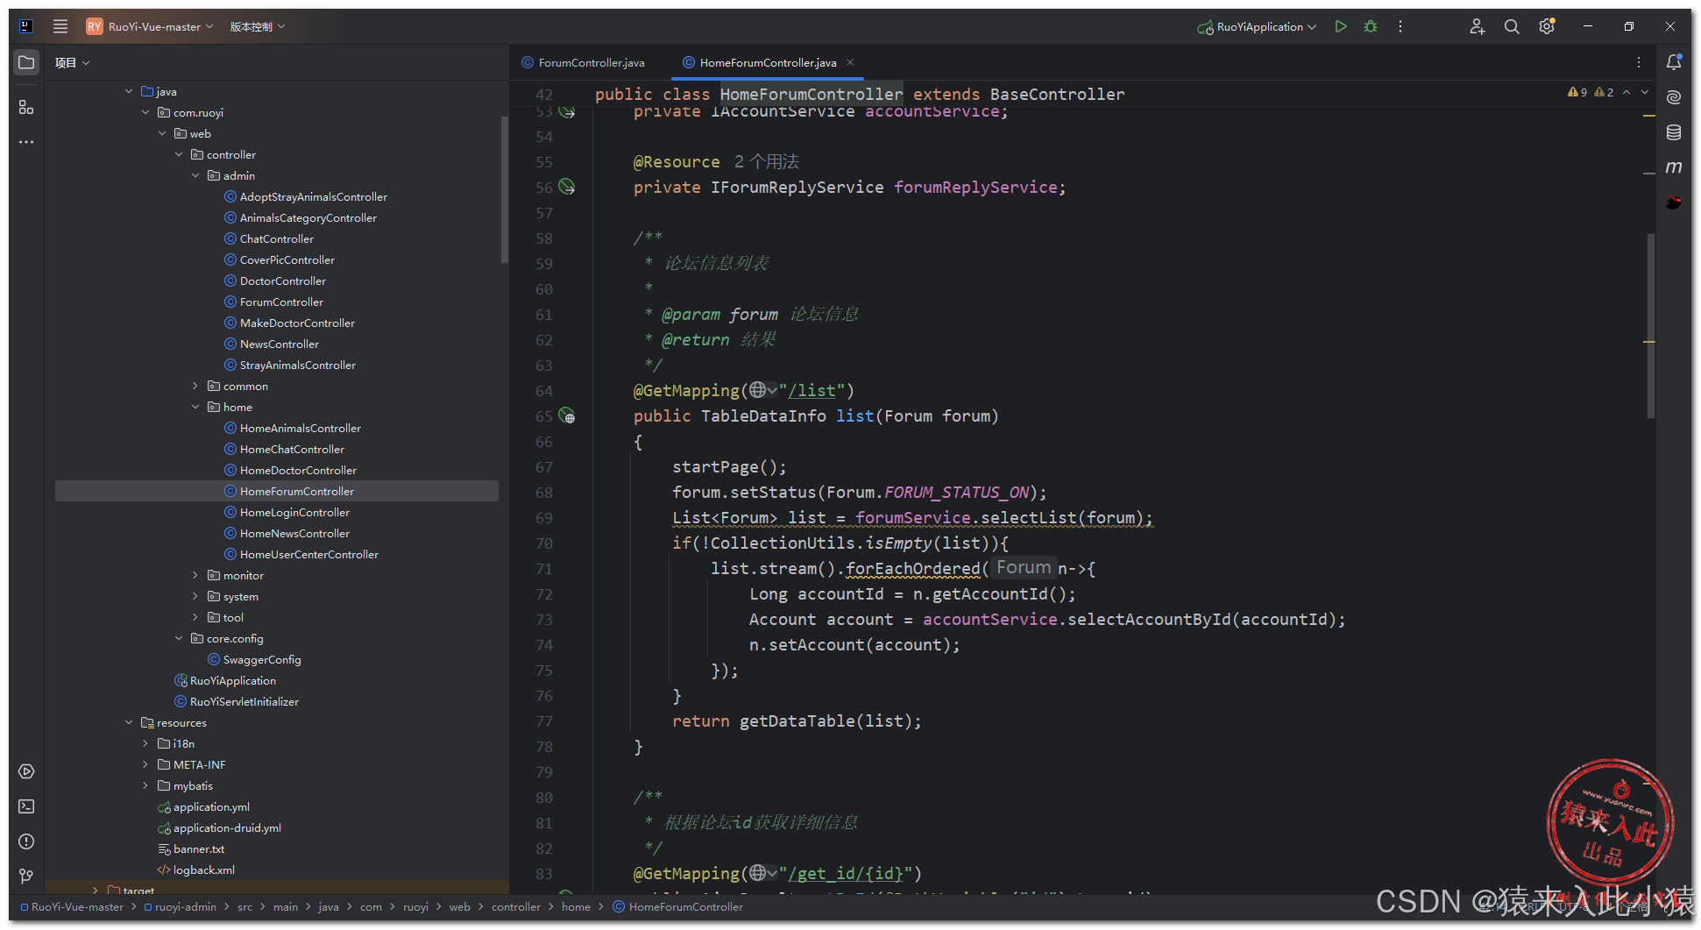Open the Maven tool window
The height and width of the screenshot is (930, 1701).
(x=1674, y=167)
